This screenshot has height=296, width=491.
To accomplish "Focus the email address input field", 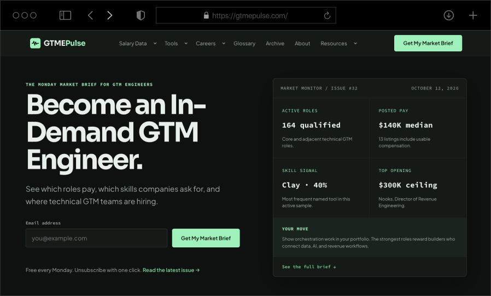I will [96, 238].
